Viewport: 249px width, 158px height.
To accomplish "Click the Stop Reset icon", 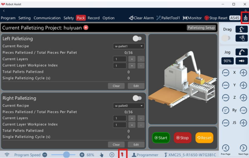I will (x=207, y=18).
